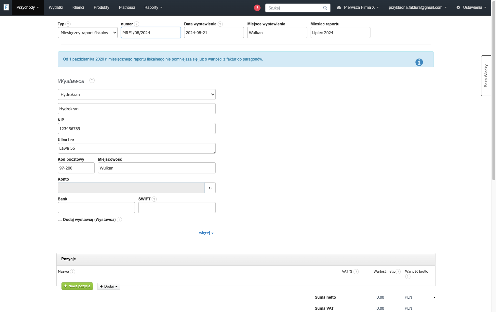This screenshot has width=496, height=312.
Task: Click the Pozycje section header
Action: (x=246, y=259)
